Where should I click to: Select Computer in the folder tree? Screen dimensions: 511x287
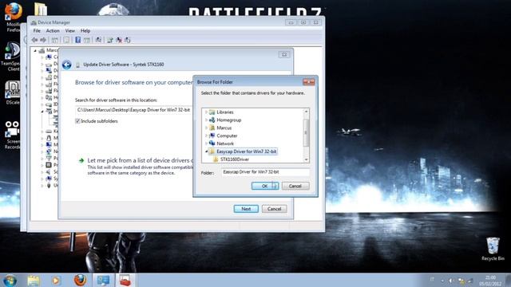[227, 136]
